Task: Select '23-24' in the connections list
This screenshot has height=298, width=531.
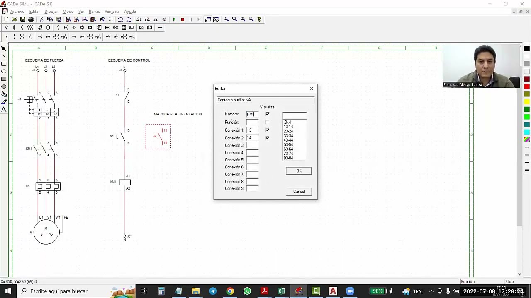Action: point(288,131)
